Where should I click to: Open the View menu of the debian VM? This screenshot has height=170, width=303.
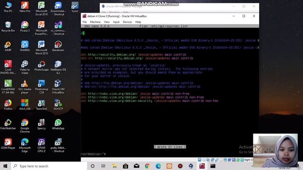tap(107, 22)
